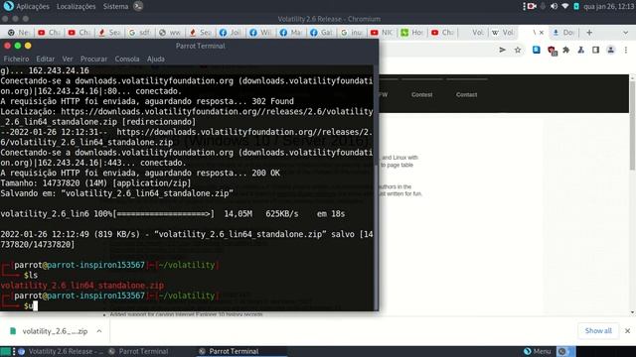The width and height of the screenshot is (636, 357).
Task: Open Procurar menu in Parrot Terminal
Action: pos(93,59)
